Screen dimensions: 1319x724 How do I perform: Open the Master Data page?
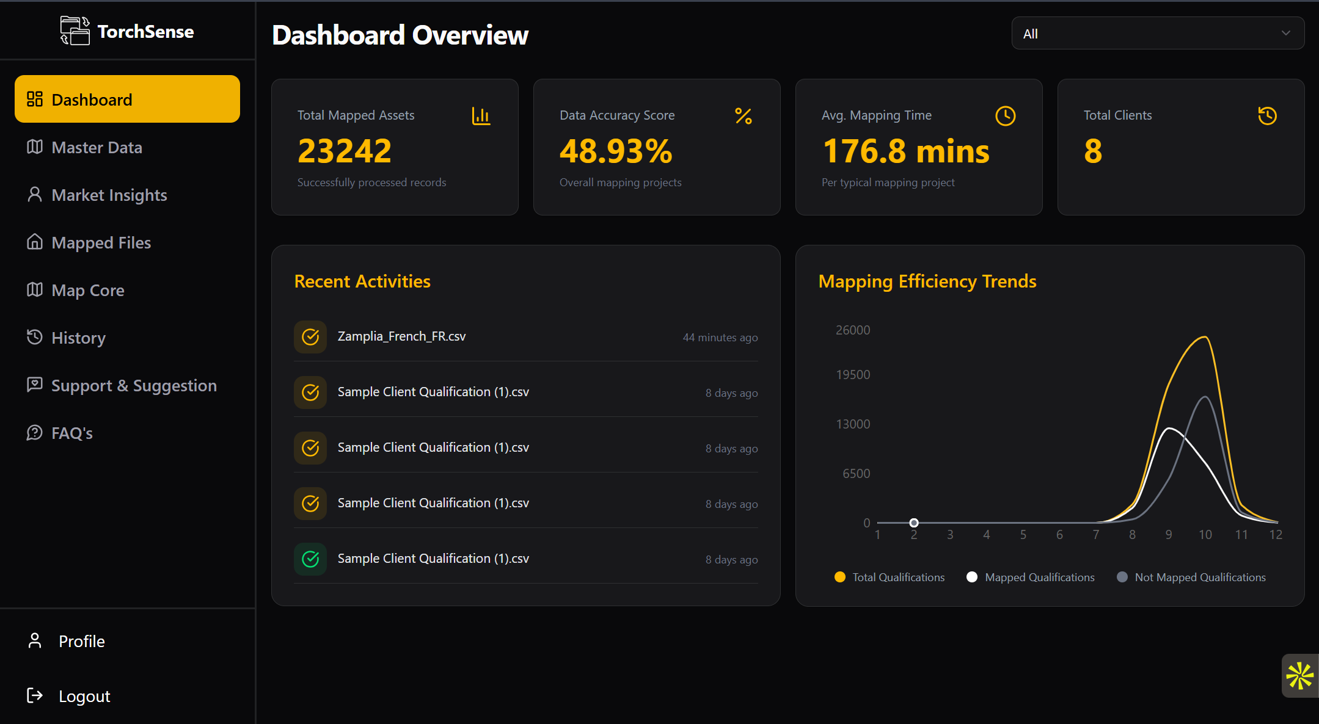coord(97,147)
